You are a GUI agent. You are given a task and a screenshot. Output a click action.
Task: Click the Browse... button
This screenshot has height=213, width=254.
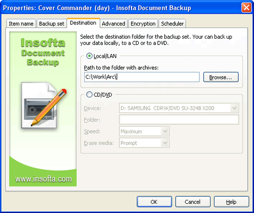(221, 77)
